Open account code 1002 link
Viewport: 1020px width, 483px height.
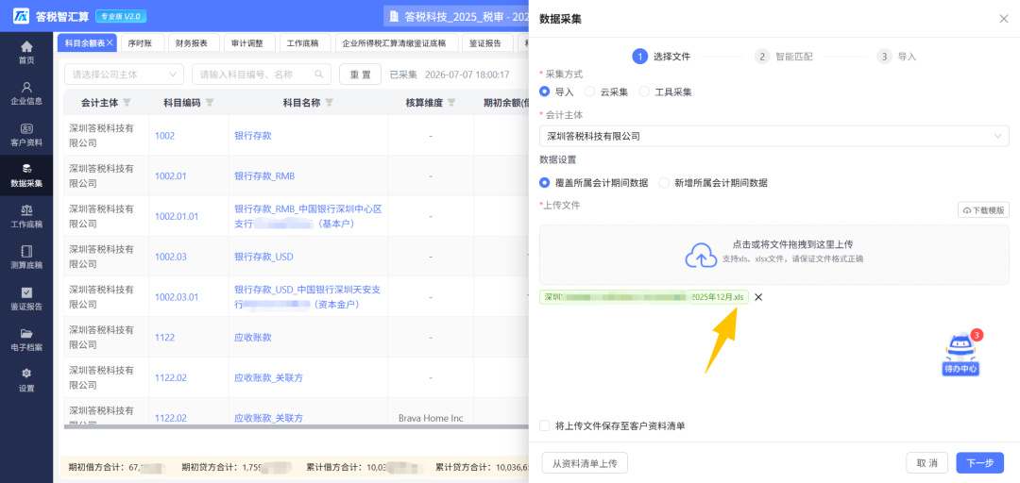tap(164, 136)
